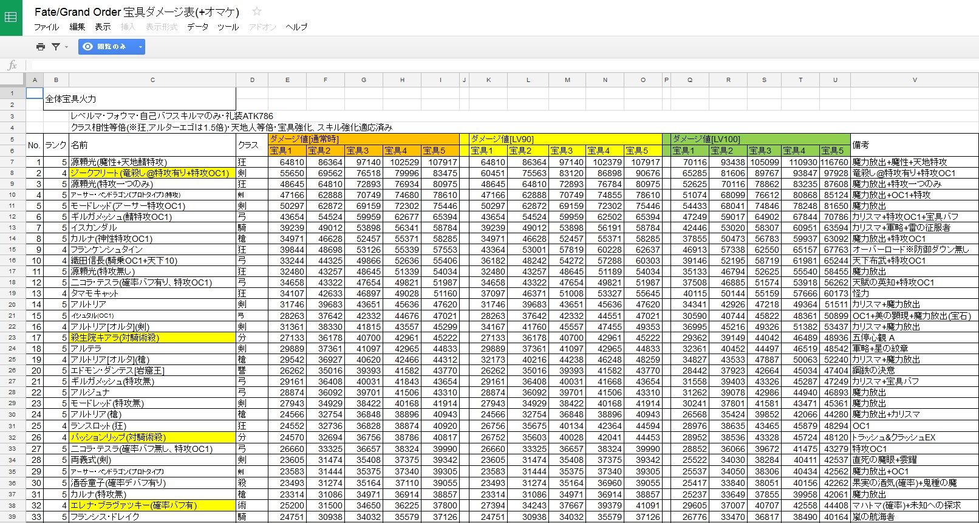Select column V header
Screen dimensions: 979x523
[915, 80]
